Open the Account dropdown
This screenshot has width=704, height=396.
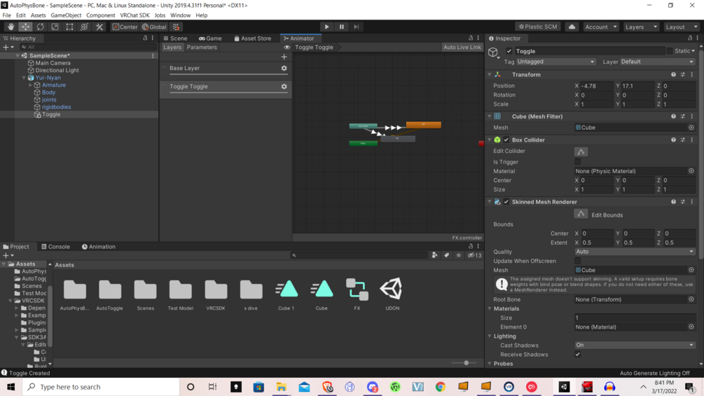[601, 27]
